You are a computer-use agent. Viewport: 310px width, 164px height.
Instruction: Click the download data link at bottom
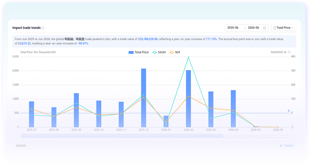pos(288,146)
